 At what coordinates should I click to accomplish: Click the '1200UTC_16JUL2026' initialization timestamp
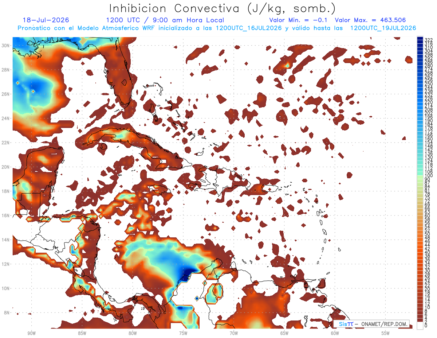[x=249, y=28]
